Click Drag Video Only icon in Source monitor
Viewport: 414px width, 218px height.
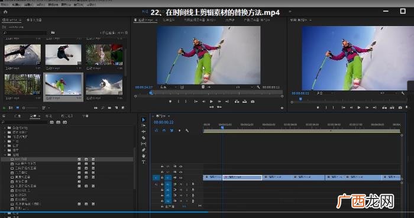pyautogui.click(x=203, y=87)
